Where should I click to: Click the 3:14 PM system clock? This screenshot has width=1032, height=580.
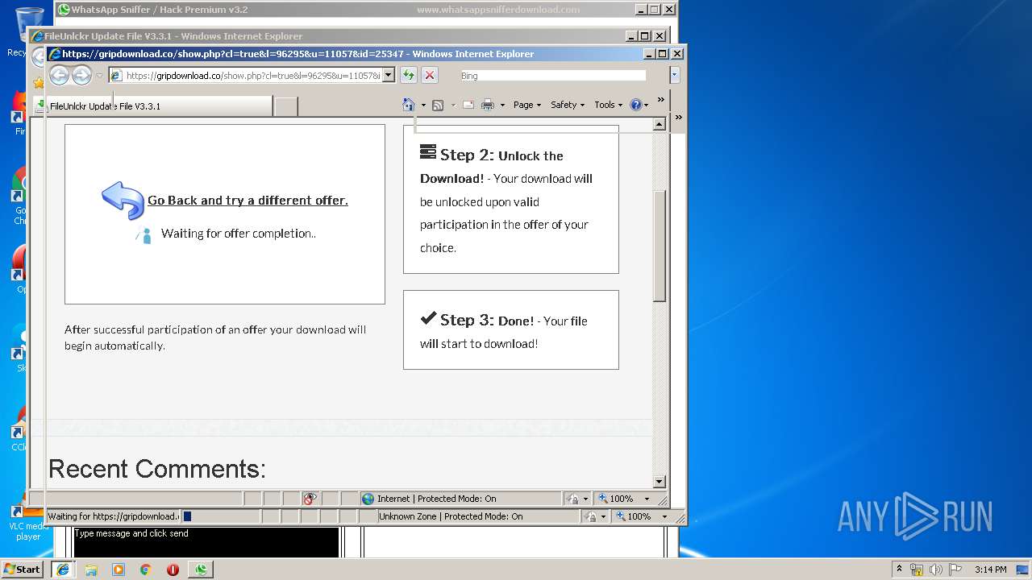pyautogui.click(x=990, y=570)
